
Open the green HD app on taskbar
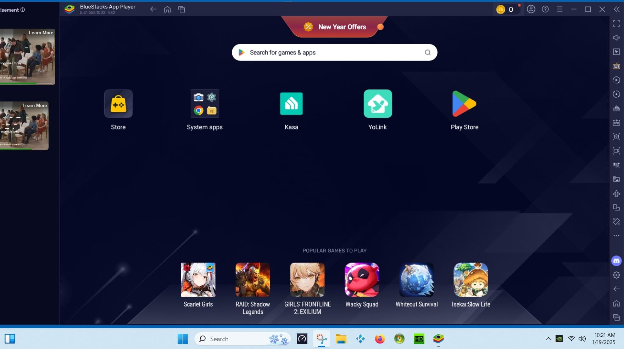point(419,339)
